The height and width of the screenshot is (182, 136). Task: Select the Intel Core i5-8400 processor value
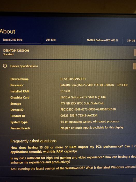94,85
